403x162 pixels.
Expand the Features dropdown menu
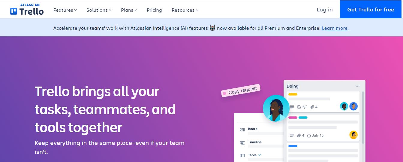pos(65,10)
